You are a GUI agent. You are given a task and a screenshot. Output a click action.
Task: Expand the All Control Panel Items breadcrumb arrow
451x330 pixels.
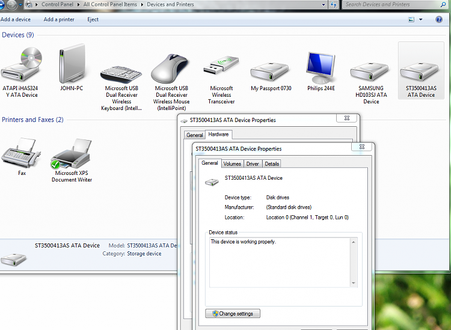click(142, 5)
